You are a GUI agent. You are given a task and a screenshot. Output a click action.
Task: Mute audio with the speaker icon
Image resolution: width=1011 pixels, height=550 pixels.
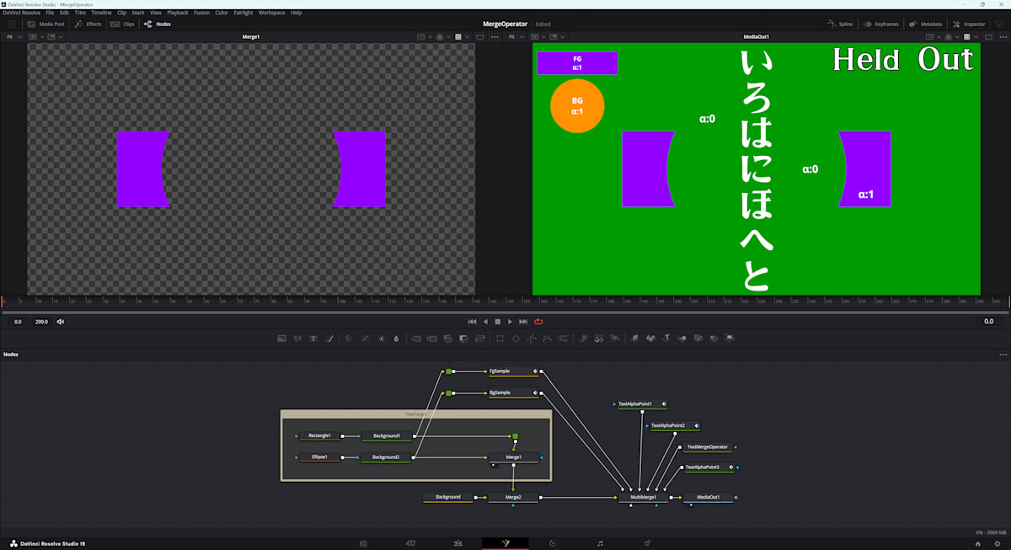[61, 322]
